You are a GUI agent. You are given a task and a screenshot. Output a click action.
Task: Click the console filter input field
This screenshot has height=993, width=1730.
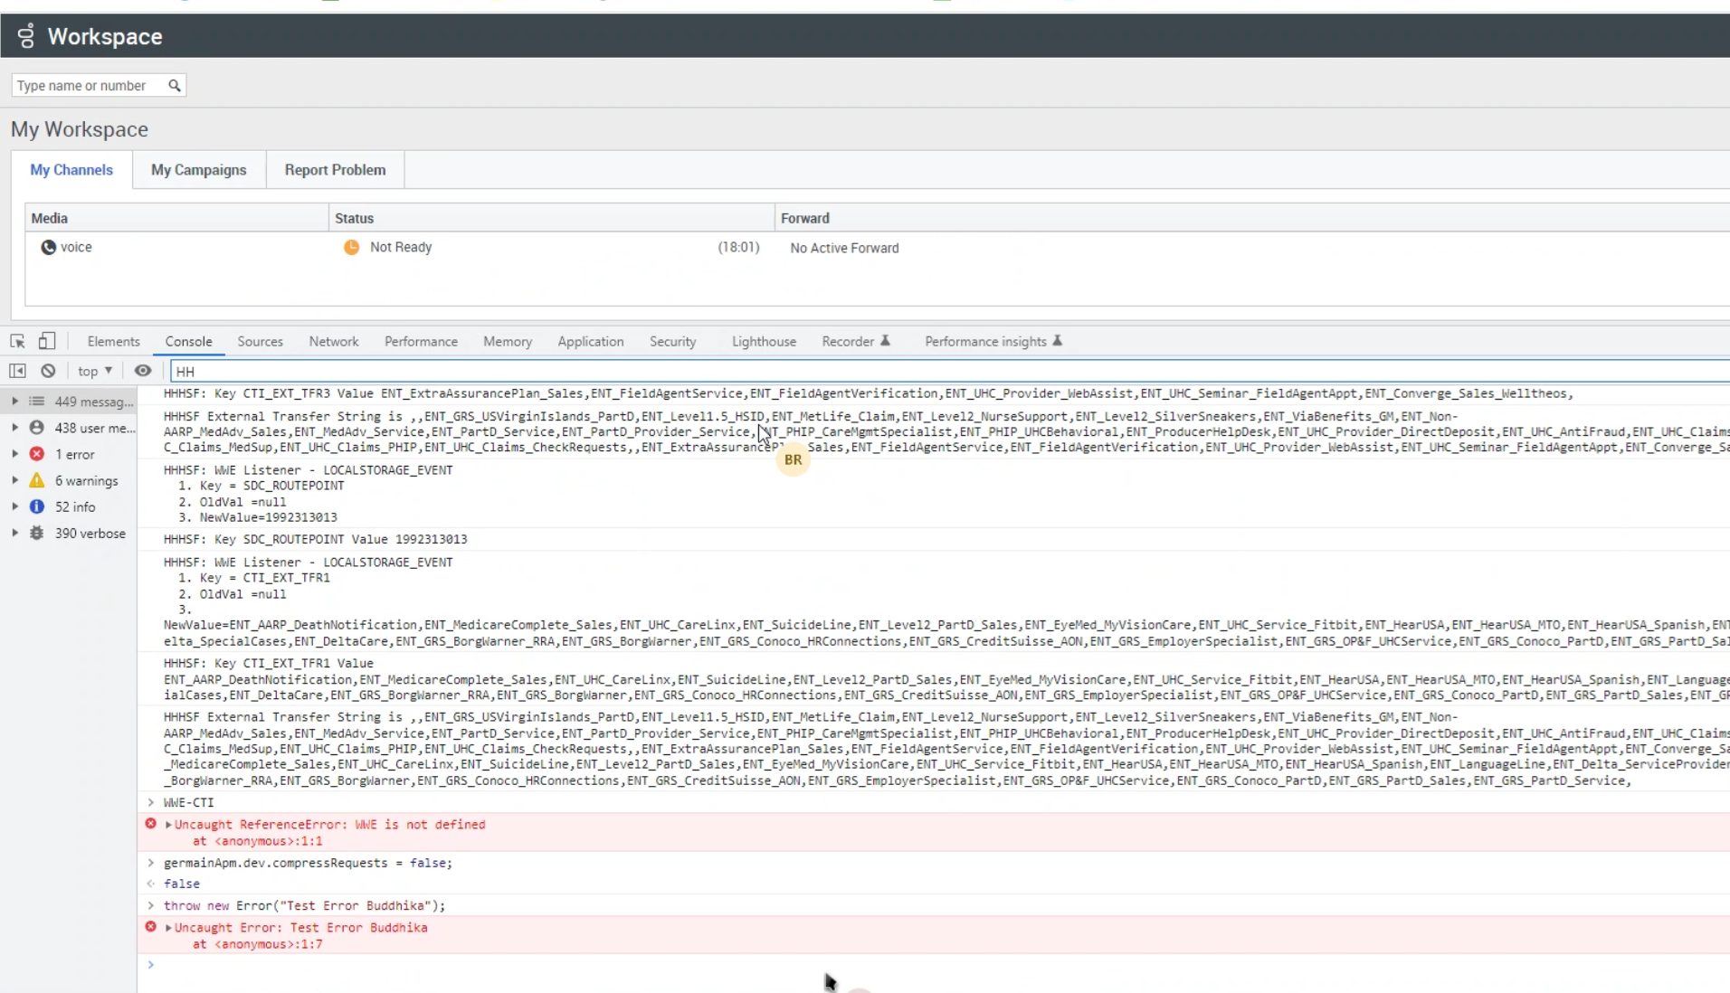905,372
